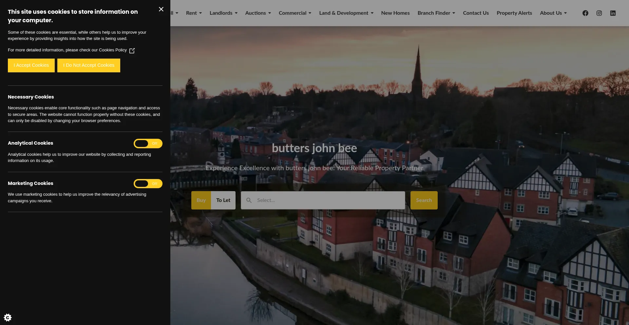Switch search mode to To Let

pyautogui.click(x=223, y=200)
